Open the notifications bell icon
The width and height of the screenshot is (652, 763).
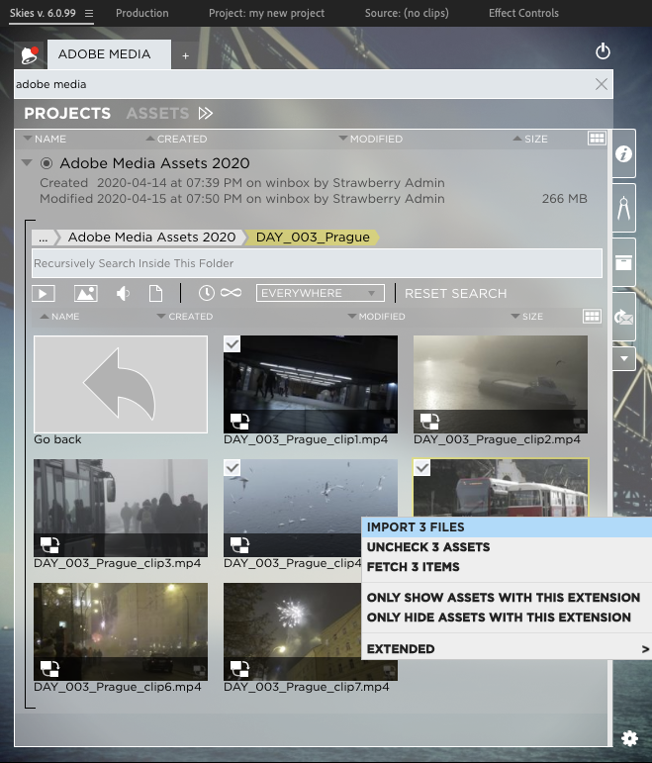pyautogui.click(x=30, y=54)
